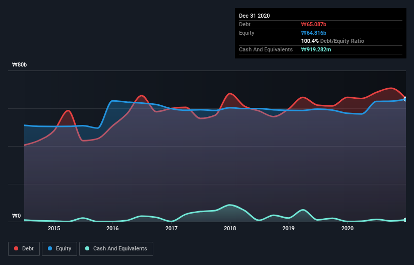Click the Dec 31 2020 tooltip date
This screenshot has width=414, height=265.
coord(255,16)
